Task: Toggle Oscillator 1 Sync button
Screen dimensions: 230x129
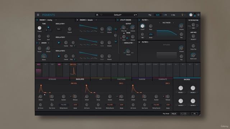Action: click(x=59, y=29)
